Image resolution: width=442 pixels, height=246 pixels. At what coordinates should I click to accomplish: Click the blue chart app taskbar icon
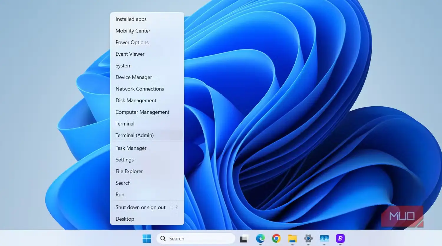click(324, 238)
